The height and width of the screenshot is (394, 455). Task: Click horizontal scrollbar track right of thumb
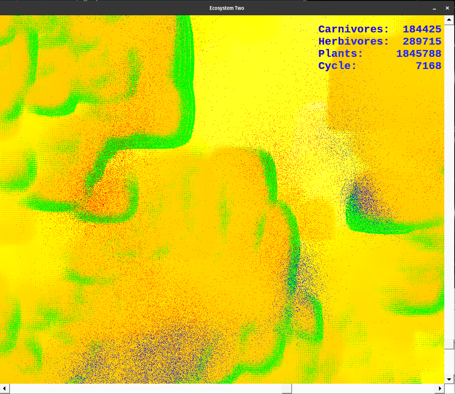click(x=363, y=389)
